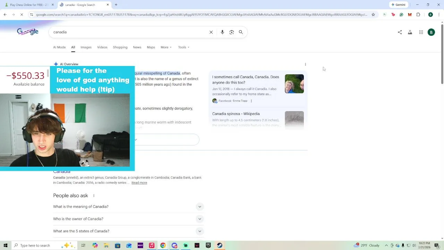Open Chrome extensions puzzle menu
Screen dimensions: 444x250
tap(418, 15)
